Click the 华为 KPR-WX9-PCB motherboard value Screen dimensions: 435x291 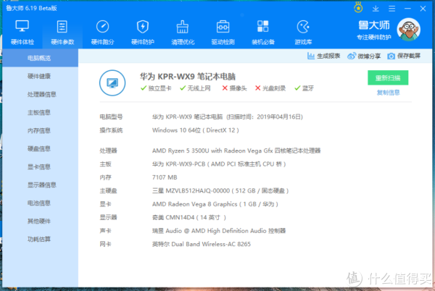tap(219, 164)
